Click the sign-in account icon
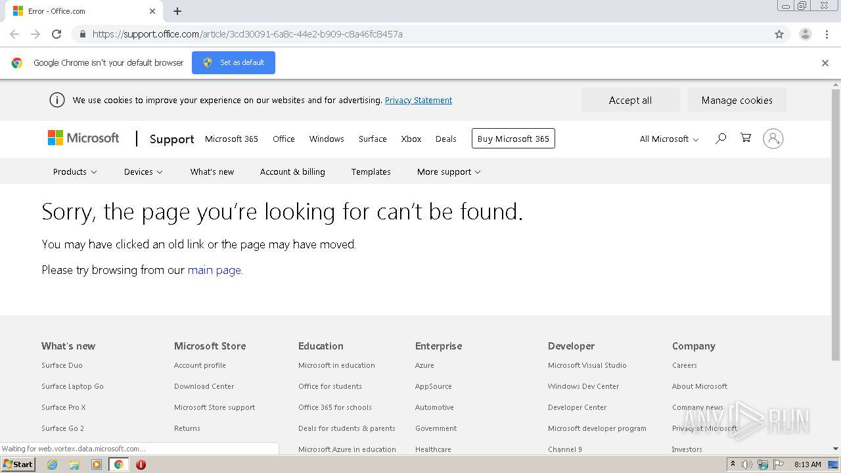The height and width of the screenshot is (473, 841). 773,139
